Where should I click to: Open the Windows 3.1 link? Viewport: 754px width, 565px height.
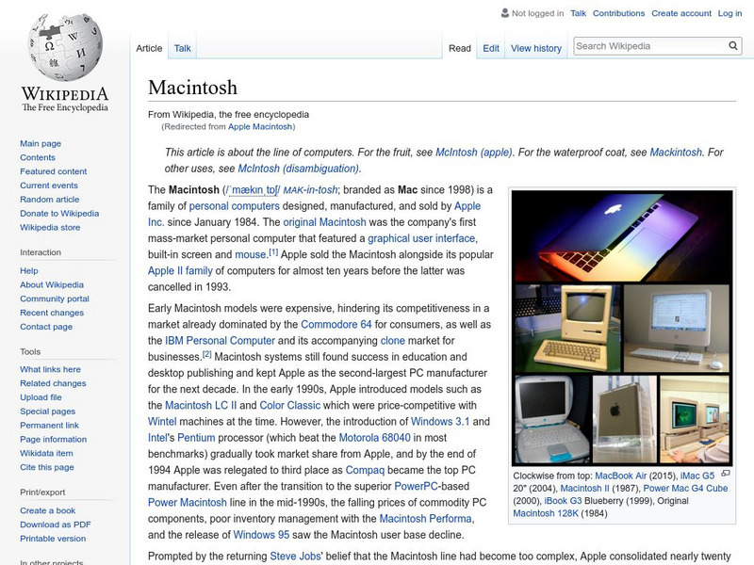(x=440, y=421)
